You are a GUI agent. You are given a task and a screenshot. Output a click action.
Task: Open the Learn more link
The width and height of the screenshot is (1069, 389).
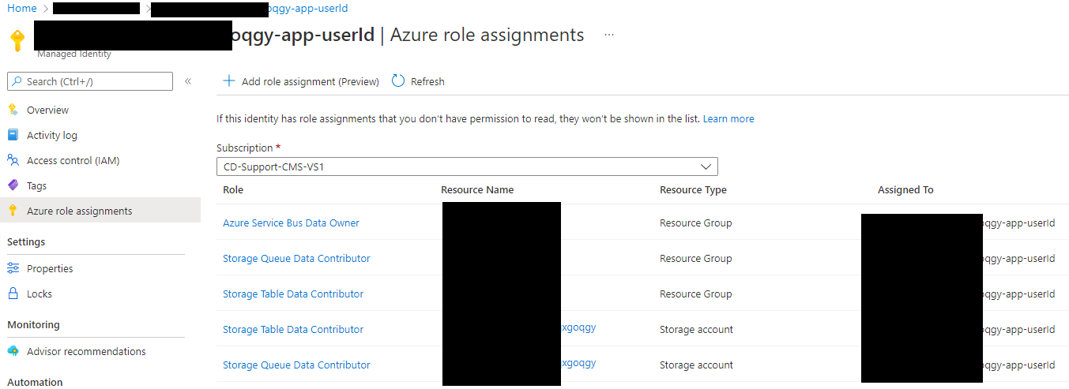pos(728,118)
